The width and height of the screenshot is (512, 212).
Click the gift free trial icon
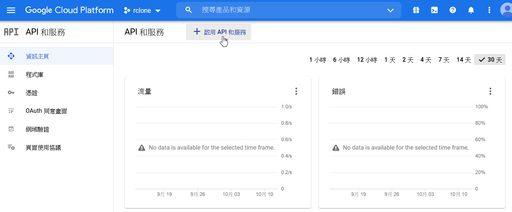coord(416,10)
